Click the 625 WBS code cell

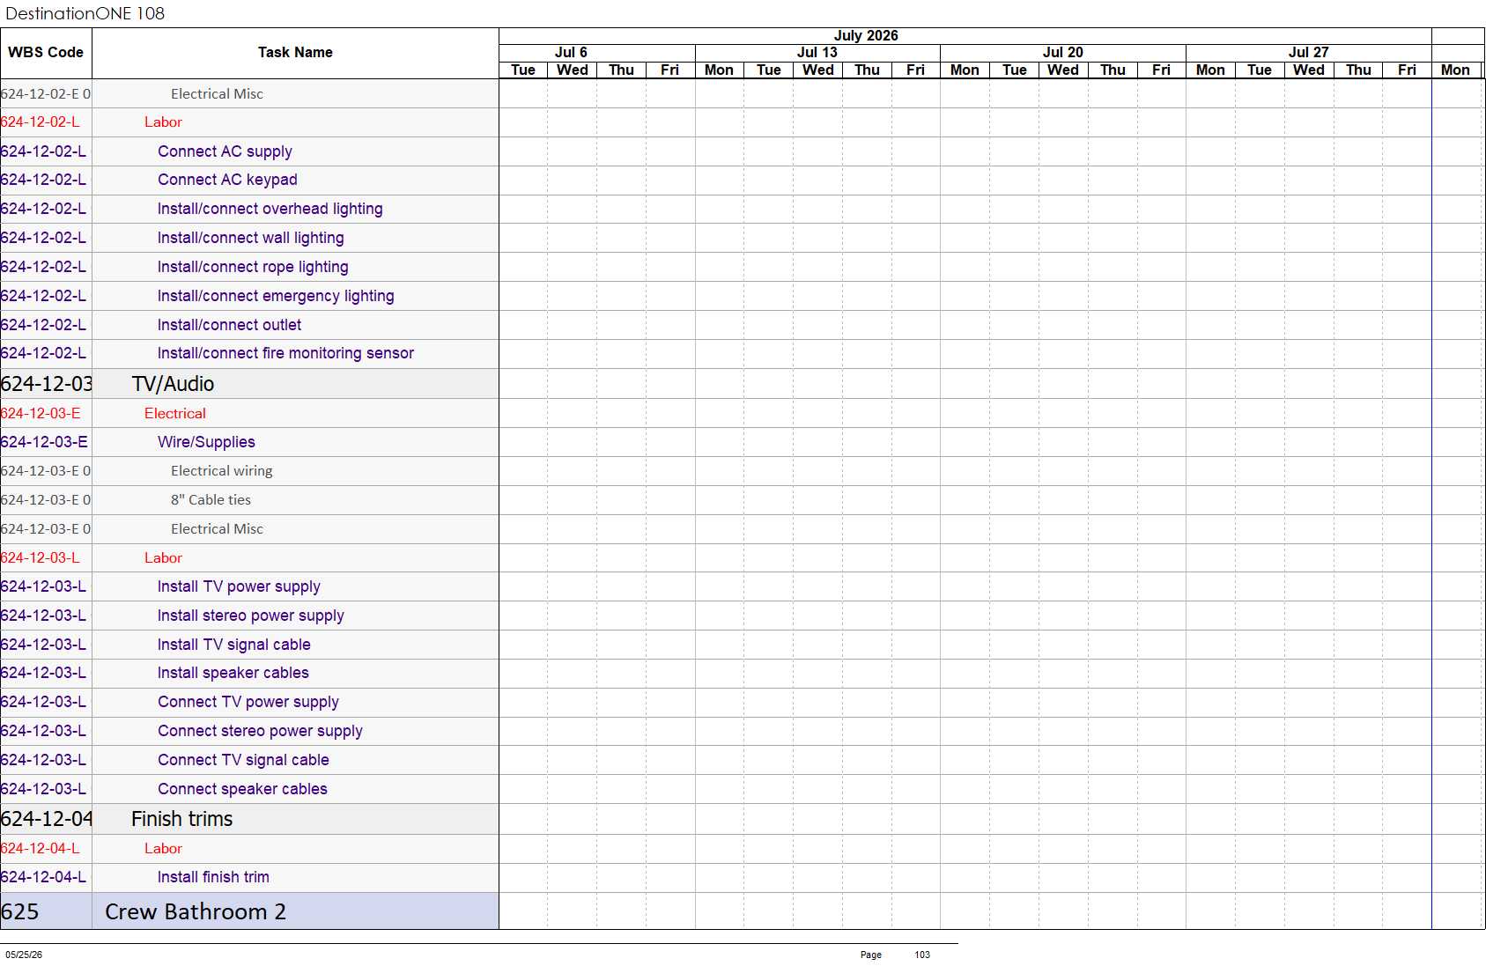[46, 911]
